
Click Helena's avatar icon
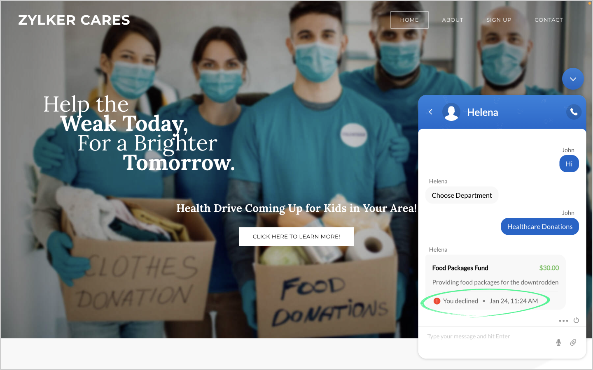pos(451,112)
